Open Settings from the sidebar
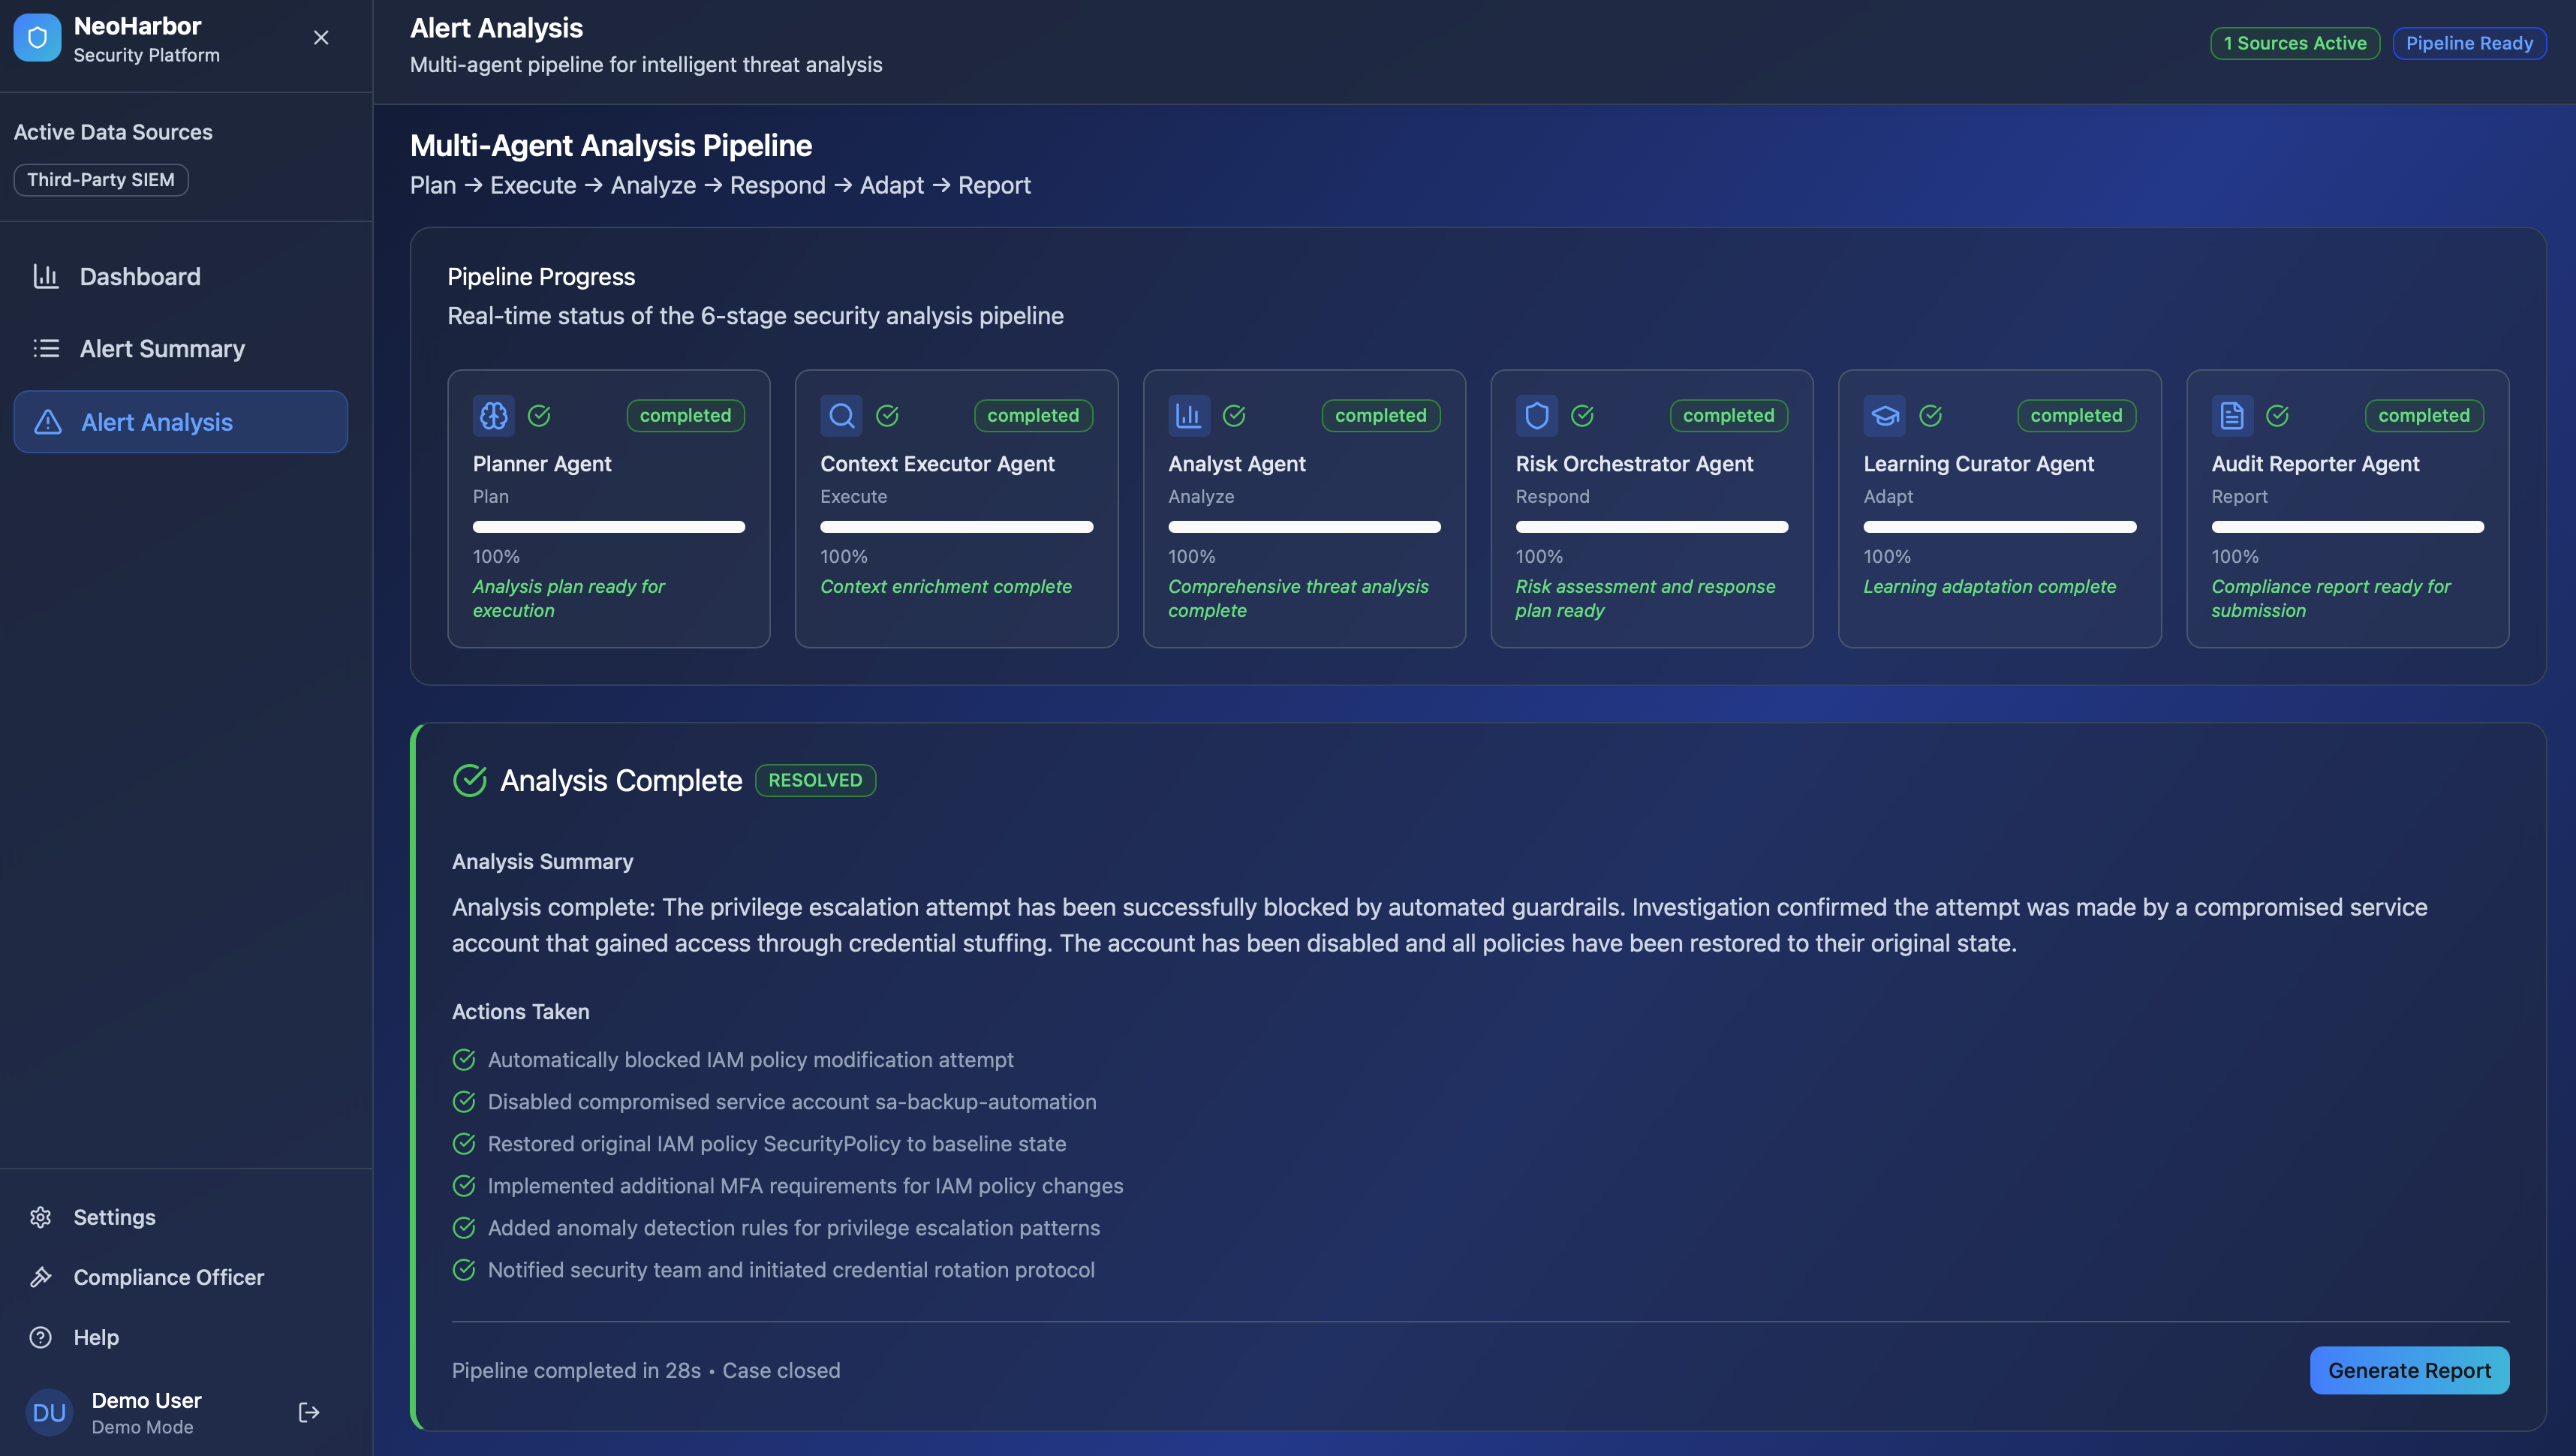Viewport: 2576px width, 1456px height. (114, 1217)
